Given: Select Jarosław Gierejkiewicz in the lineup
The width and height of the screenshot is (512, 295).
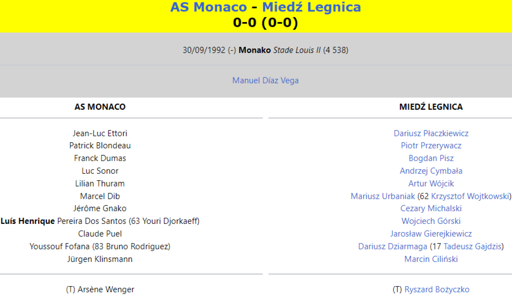Looking at the screenshot, I should click(x=431, y=234).
